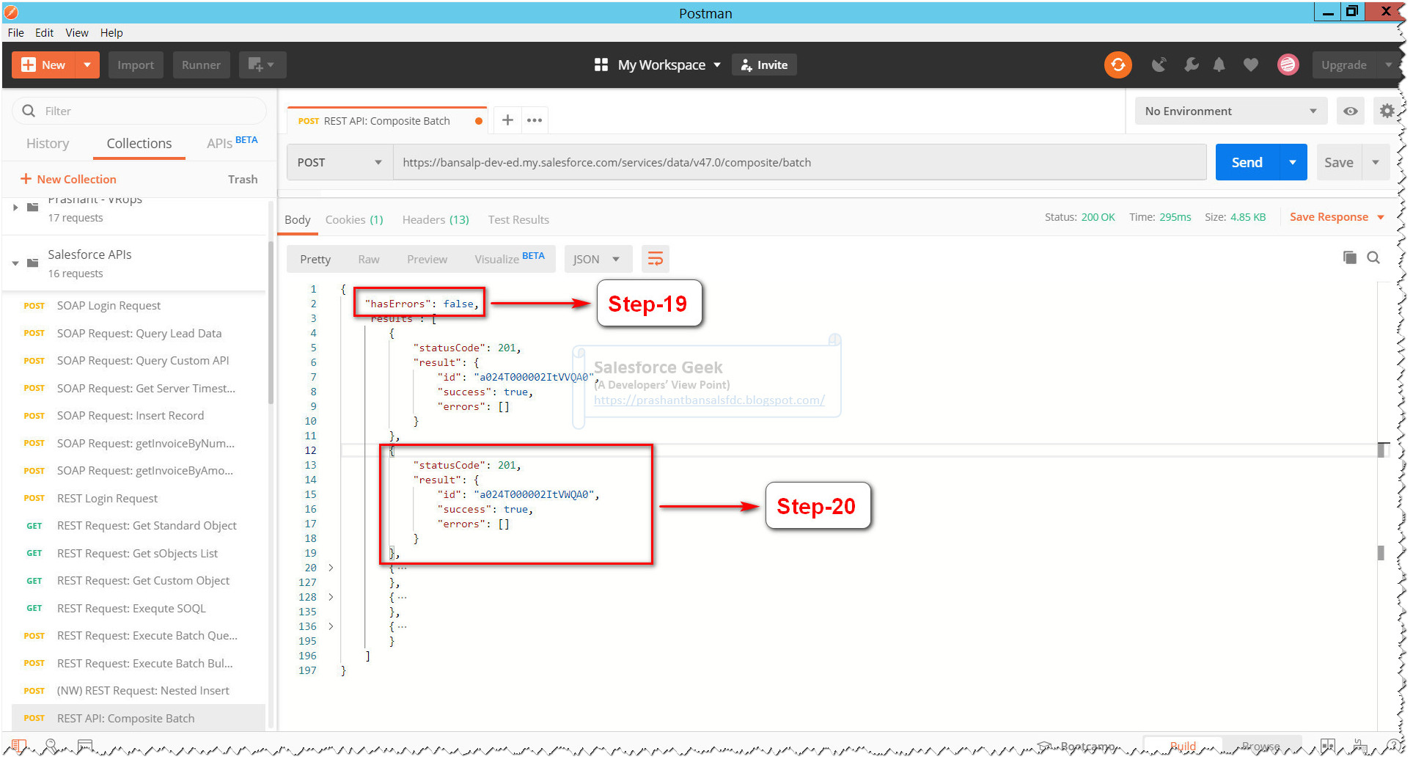The height and width of the screenshot is (762, 1413).
Task: Open settings wrench icon in header
Action: pos(1191,65)
